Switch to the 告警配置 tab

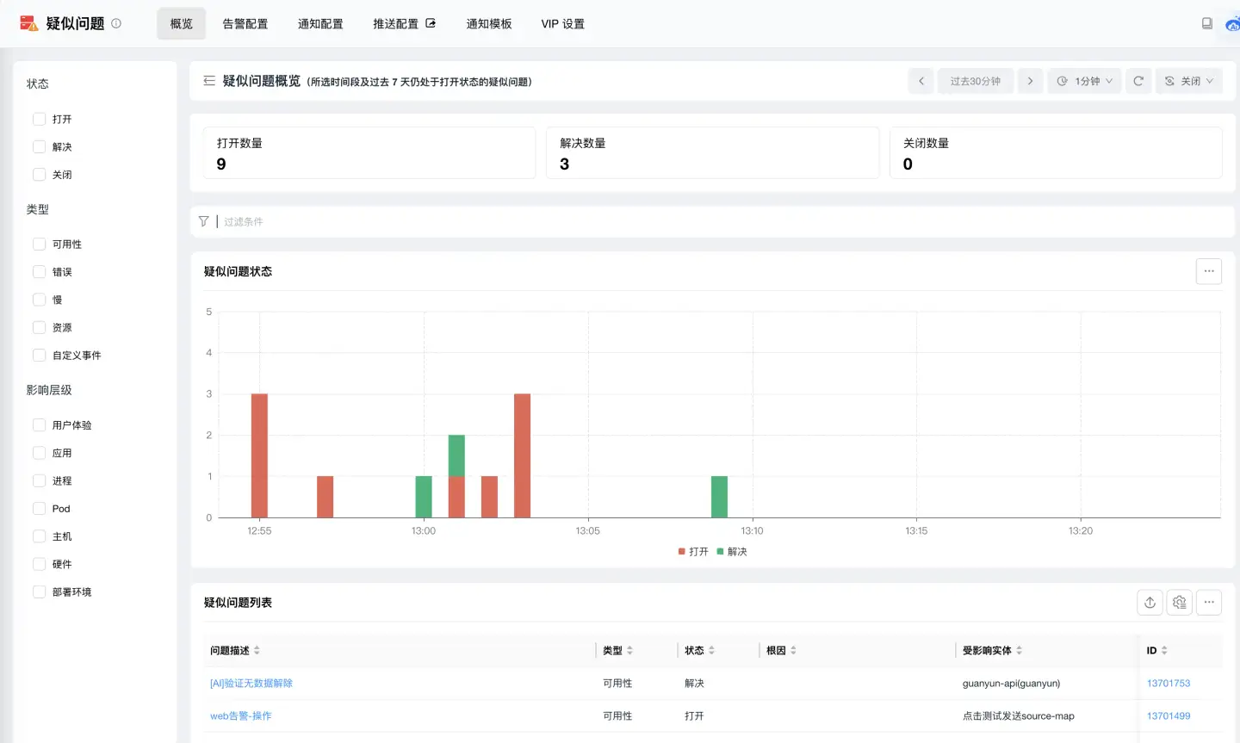[245, 24]
